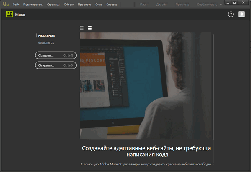Click description text about Adobe Muse CC
Viewport: 251px width, 172px height.
click(146, 164)
